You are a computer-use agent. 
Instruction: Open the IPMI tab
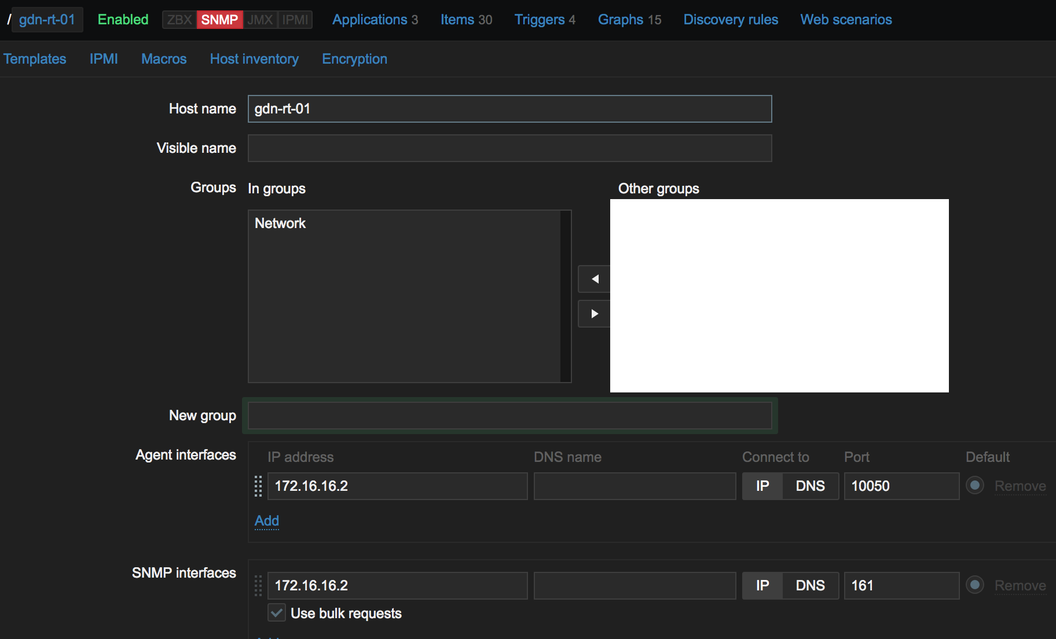(104, 59)
